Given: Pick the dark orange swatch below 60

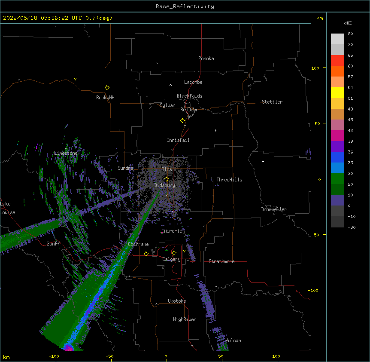Looking at the screenshot, I should (337, 71).
